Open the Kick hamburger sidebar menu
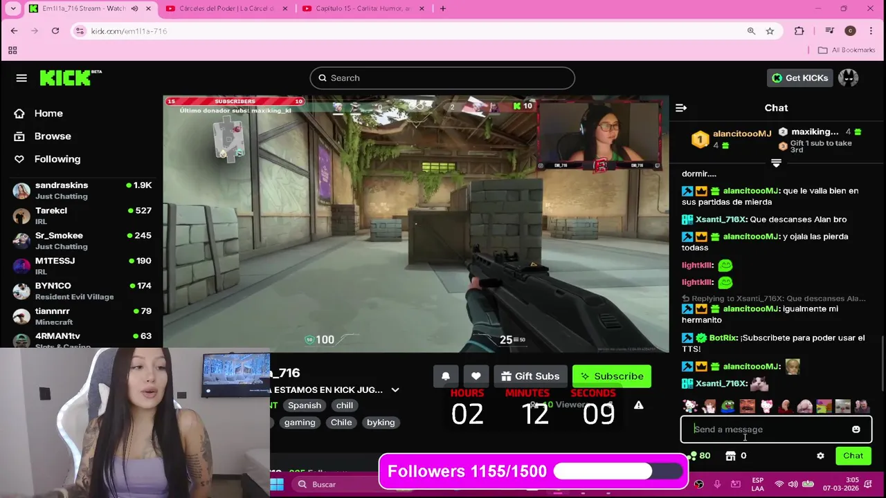886x498 pixels. (21, 78)
